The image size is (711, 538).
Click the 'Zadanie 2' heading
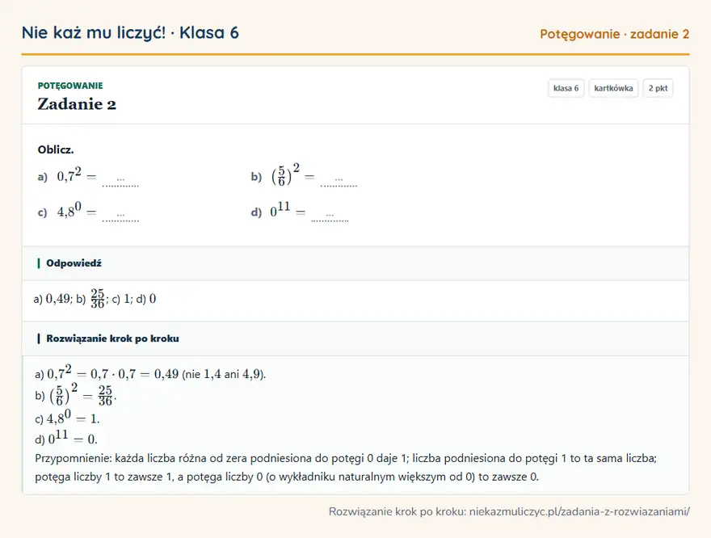(x=77, y=104)
